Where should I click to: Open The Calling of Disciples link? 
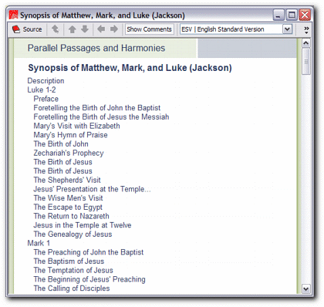(72, 288)
